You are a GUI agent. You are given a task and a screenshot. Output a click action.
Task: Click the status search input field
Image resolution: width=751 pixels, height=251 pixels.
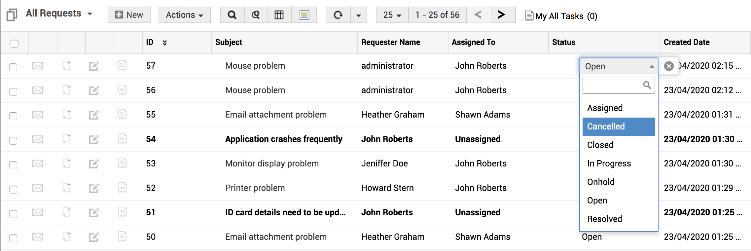point(619,85)
